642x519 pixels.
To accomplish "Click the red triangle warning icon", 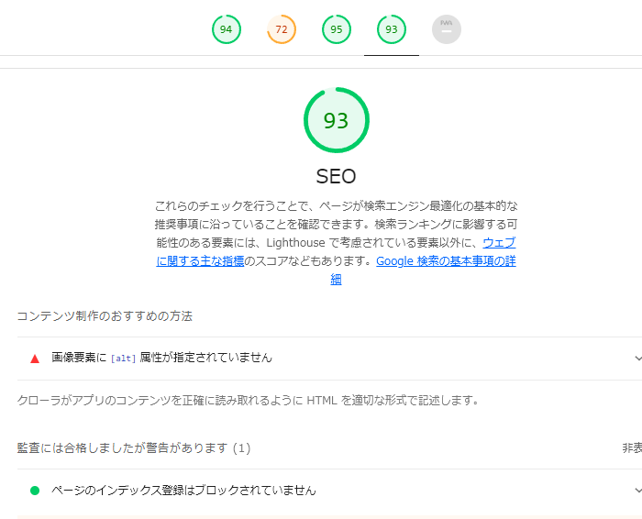I will [x=35, y=359].
